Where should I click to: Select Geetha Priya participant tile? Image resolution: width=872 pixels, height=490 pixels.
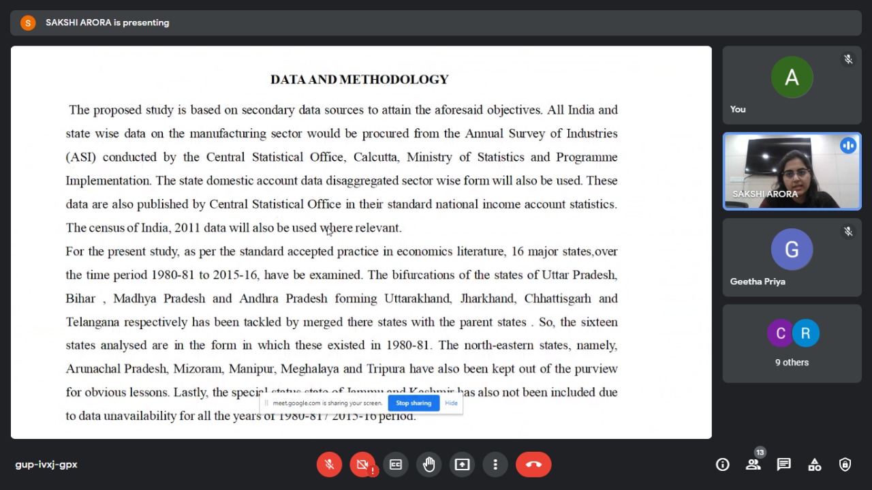click(x=792, y=258)
